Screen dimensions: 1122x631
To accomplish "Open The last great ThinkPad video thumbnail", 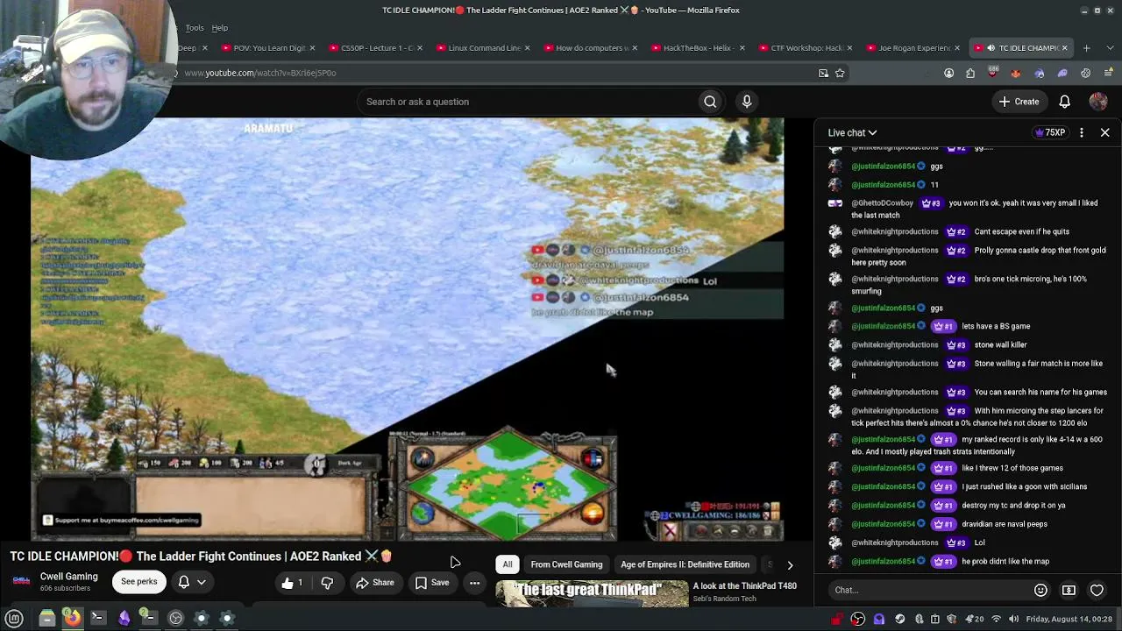I will point(593,593).
